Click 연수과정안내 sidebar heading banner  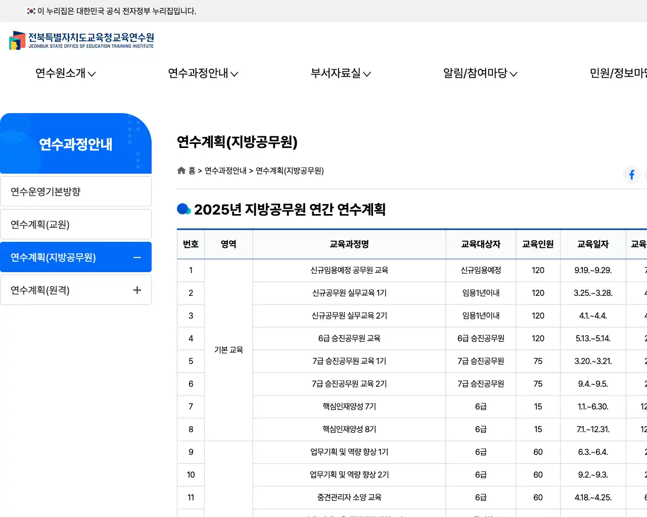(x=76, y=143)
